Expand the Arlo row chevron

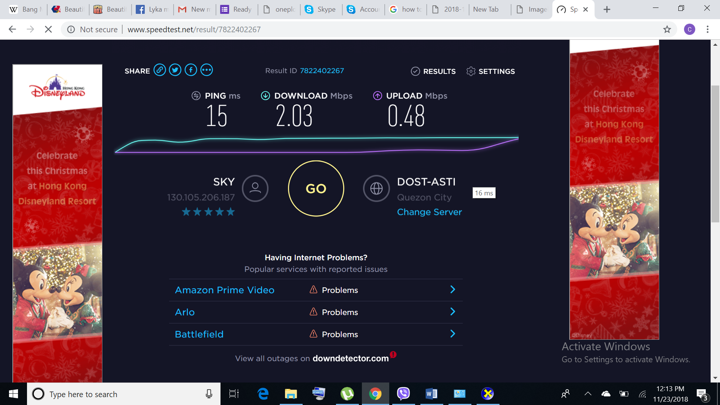pyautogui.click(x=453, y=312)
